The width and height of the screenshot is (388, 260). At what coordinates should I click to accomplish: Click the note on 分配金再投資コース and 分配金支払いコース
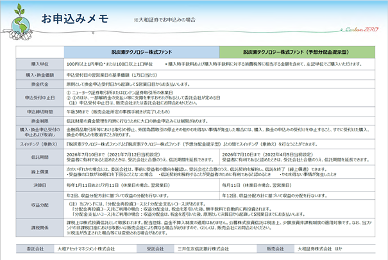(187, 209)
